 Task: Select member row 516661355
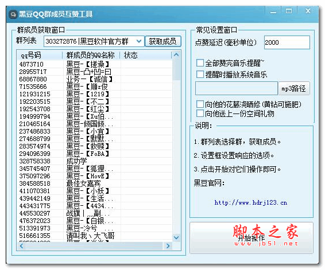(95, 236)
